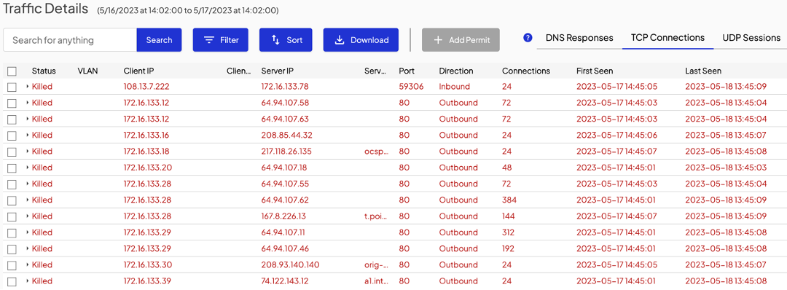The width and height of the screenshot is (787, 290).
Task: Select the TCP Connections tab
Action: tap(667, 38)
